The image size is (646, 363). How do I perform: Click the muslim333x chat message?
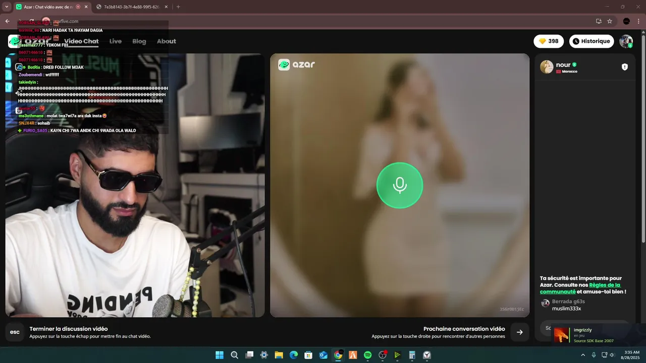click(x=566, y=309)
